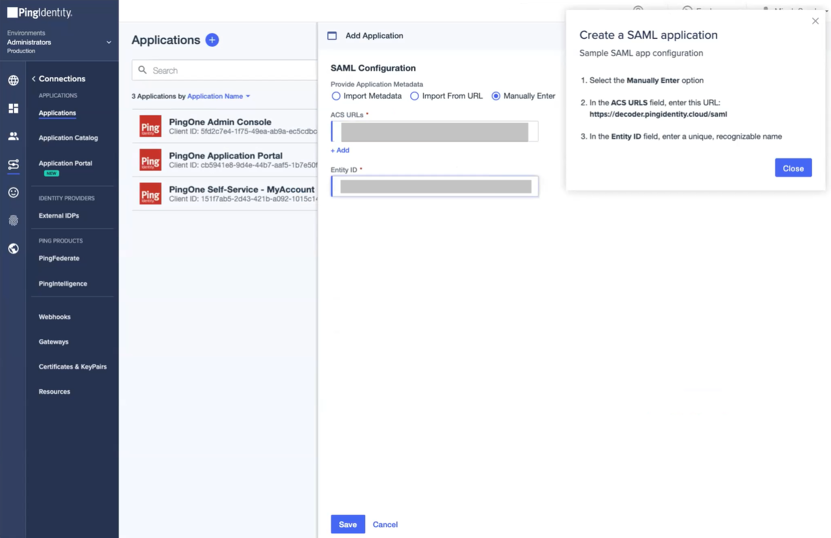Click the PingIdentity logo

(x=39, y=12)
